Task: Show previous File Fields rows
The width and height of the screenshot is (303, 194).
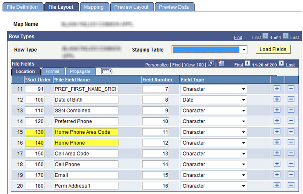Action: (247, 63)
